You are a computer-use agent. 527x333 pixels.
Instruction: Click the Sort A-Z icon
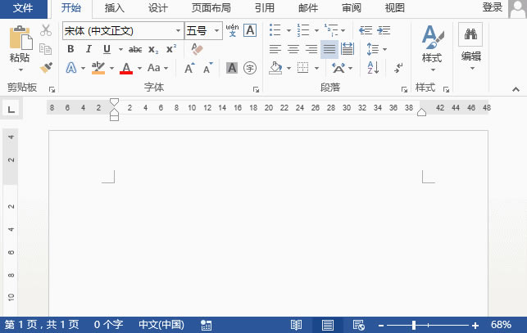coord(373,67)
